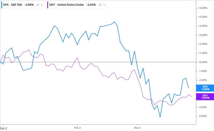Click the Mar 3 date marker
This screenshot has height=131, width=214.
point(137,128)
